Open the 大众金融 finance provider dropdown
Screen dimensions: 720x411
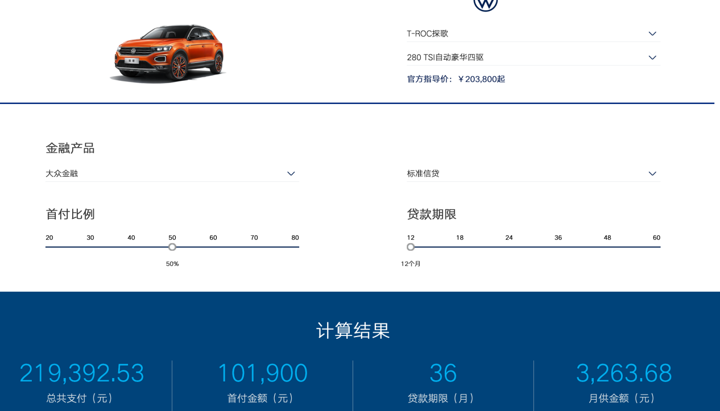[x=172, y=173]
